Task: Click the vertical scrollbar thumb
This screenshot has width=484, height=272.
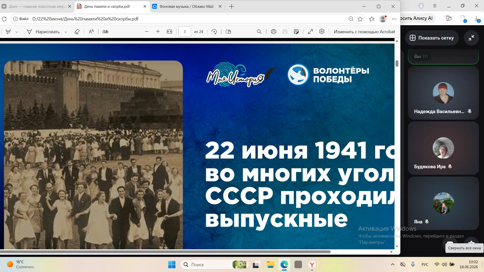Action: 397,63
